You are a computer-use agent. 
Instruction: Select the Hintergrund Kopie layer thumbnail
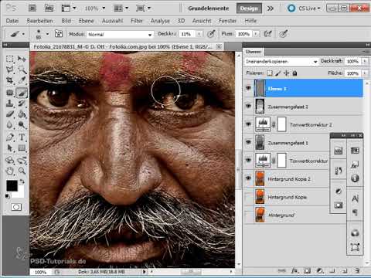260,197
